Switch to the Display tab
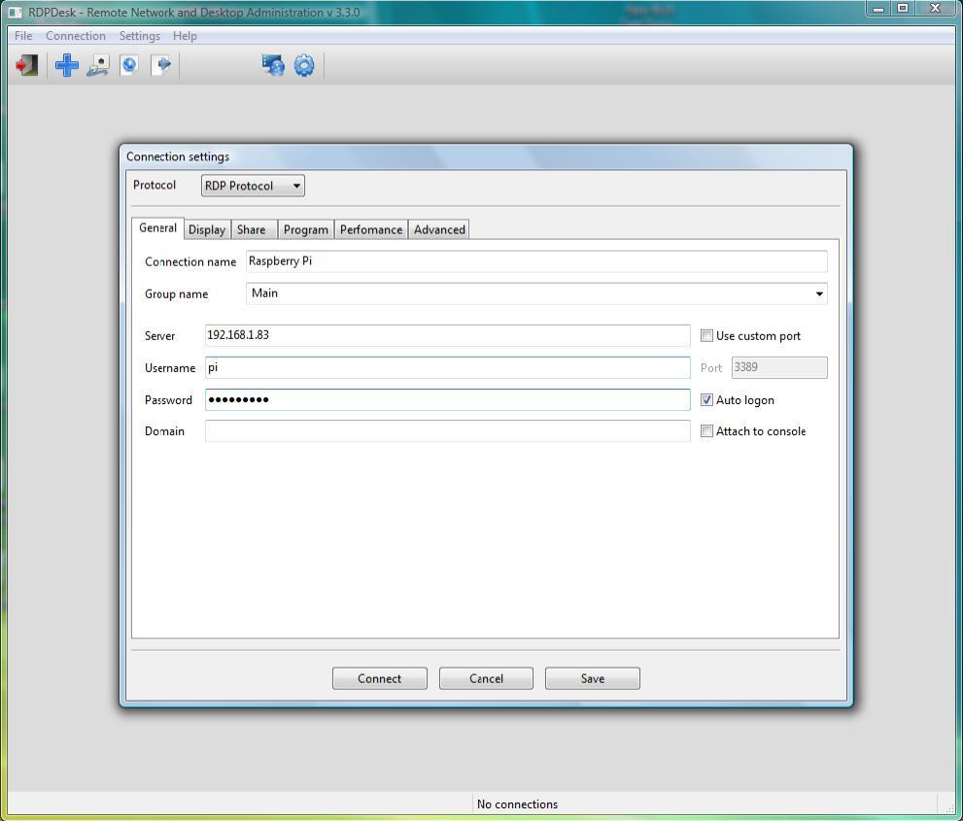This screenshot has width=963, height=821. pyautogui.click(x=206, y=228)
